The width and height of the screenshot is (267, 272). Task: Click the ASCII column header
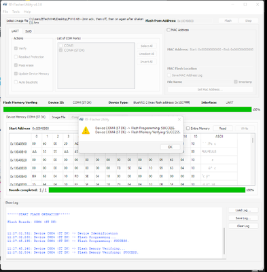point(219,137)
